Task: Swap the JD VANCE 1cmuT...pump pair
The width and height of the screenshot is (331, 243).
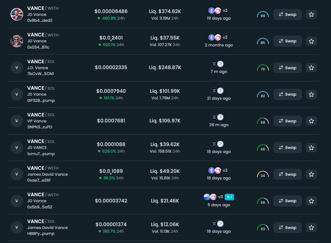Action: coord(287,148)
